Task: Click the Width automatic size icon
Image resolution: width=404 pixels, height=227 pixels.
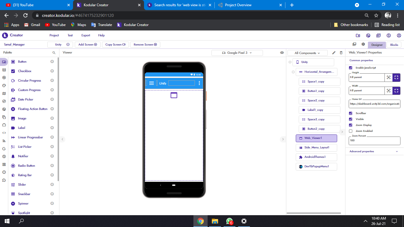Action: coord(389,91)
